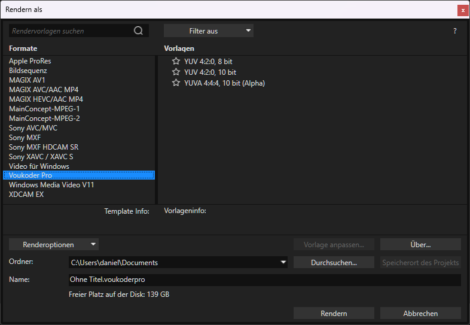470x325 pixels.
Task: Pick the Bildsequenz format entry
Action: click(28, 71)
